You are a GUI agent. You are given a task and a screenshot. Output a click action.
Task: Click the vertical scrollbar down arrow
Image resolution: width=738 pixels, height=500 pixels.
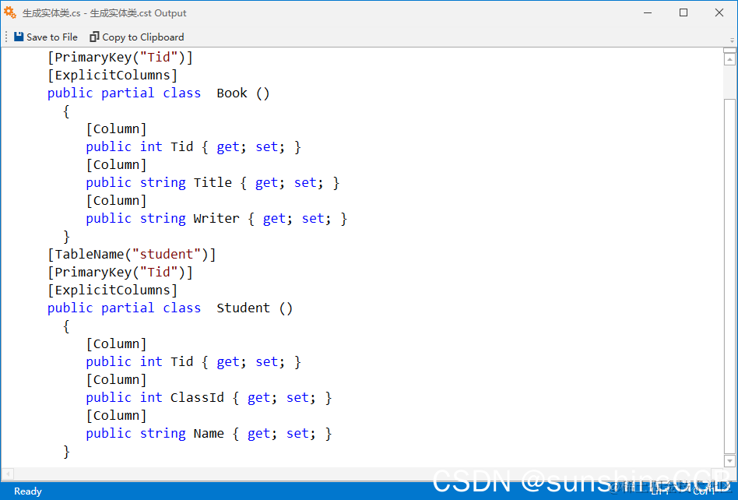(729, 461)
